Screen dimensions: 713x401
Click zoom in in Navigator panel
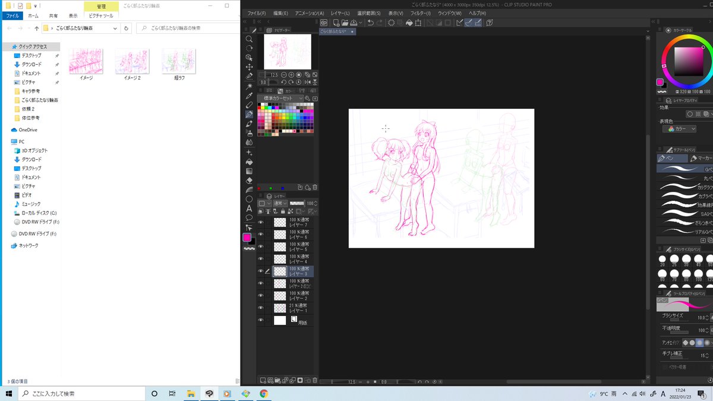[x=291, y=74]
